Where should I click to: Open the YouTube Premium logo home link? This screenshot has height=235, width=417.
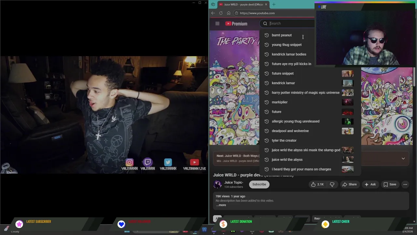tap(236, 23)
